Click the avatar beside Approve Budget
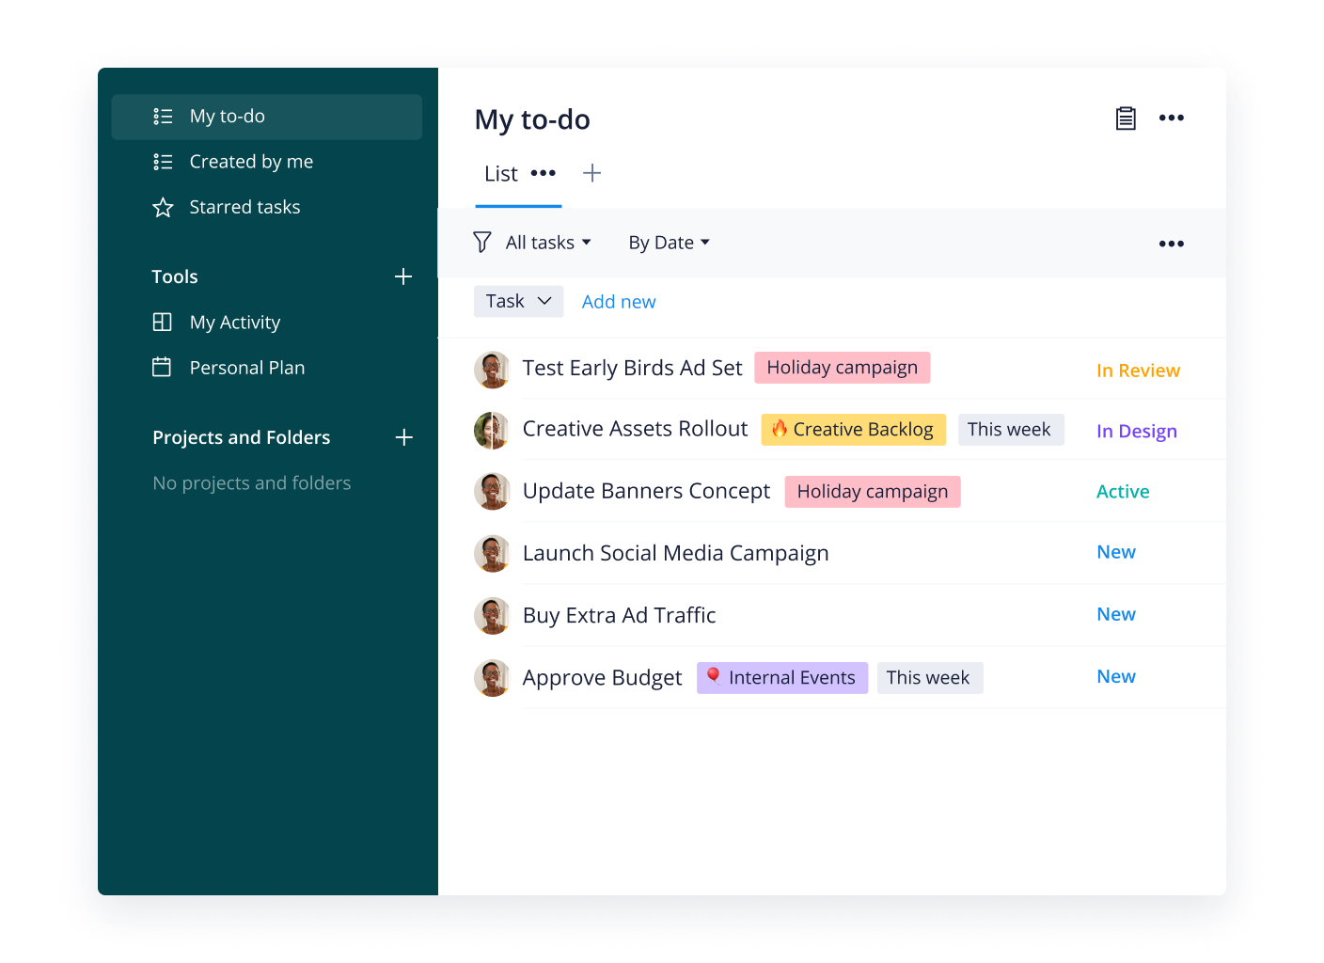 point(492,678)
